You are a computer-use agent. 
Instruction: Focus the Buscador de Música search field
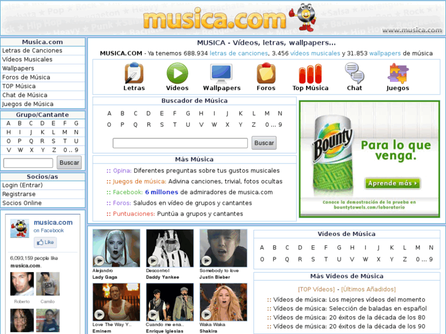pyautogui.click(x=180, y=143)
